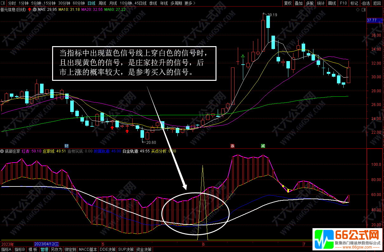Switch to the 日线 period
Viewport: 384px width, 252px height.
(x=91, y=3)
